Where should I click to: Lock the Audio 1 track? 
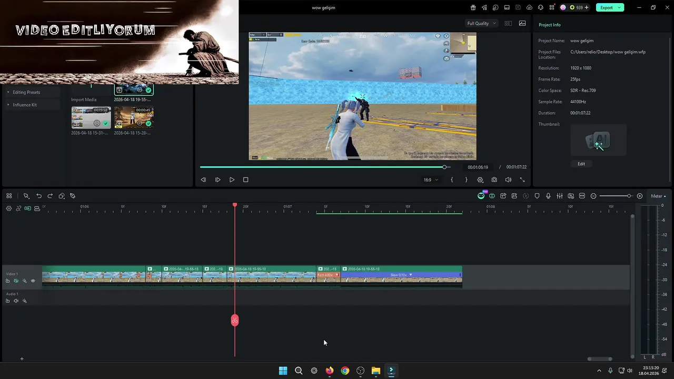[7, 301]
